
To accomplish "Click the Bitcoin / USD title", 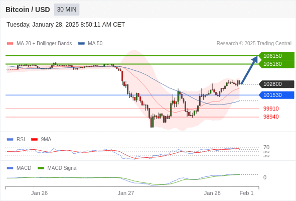I will [x=28, y=10].
